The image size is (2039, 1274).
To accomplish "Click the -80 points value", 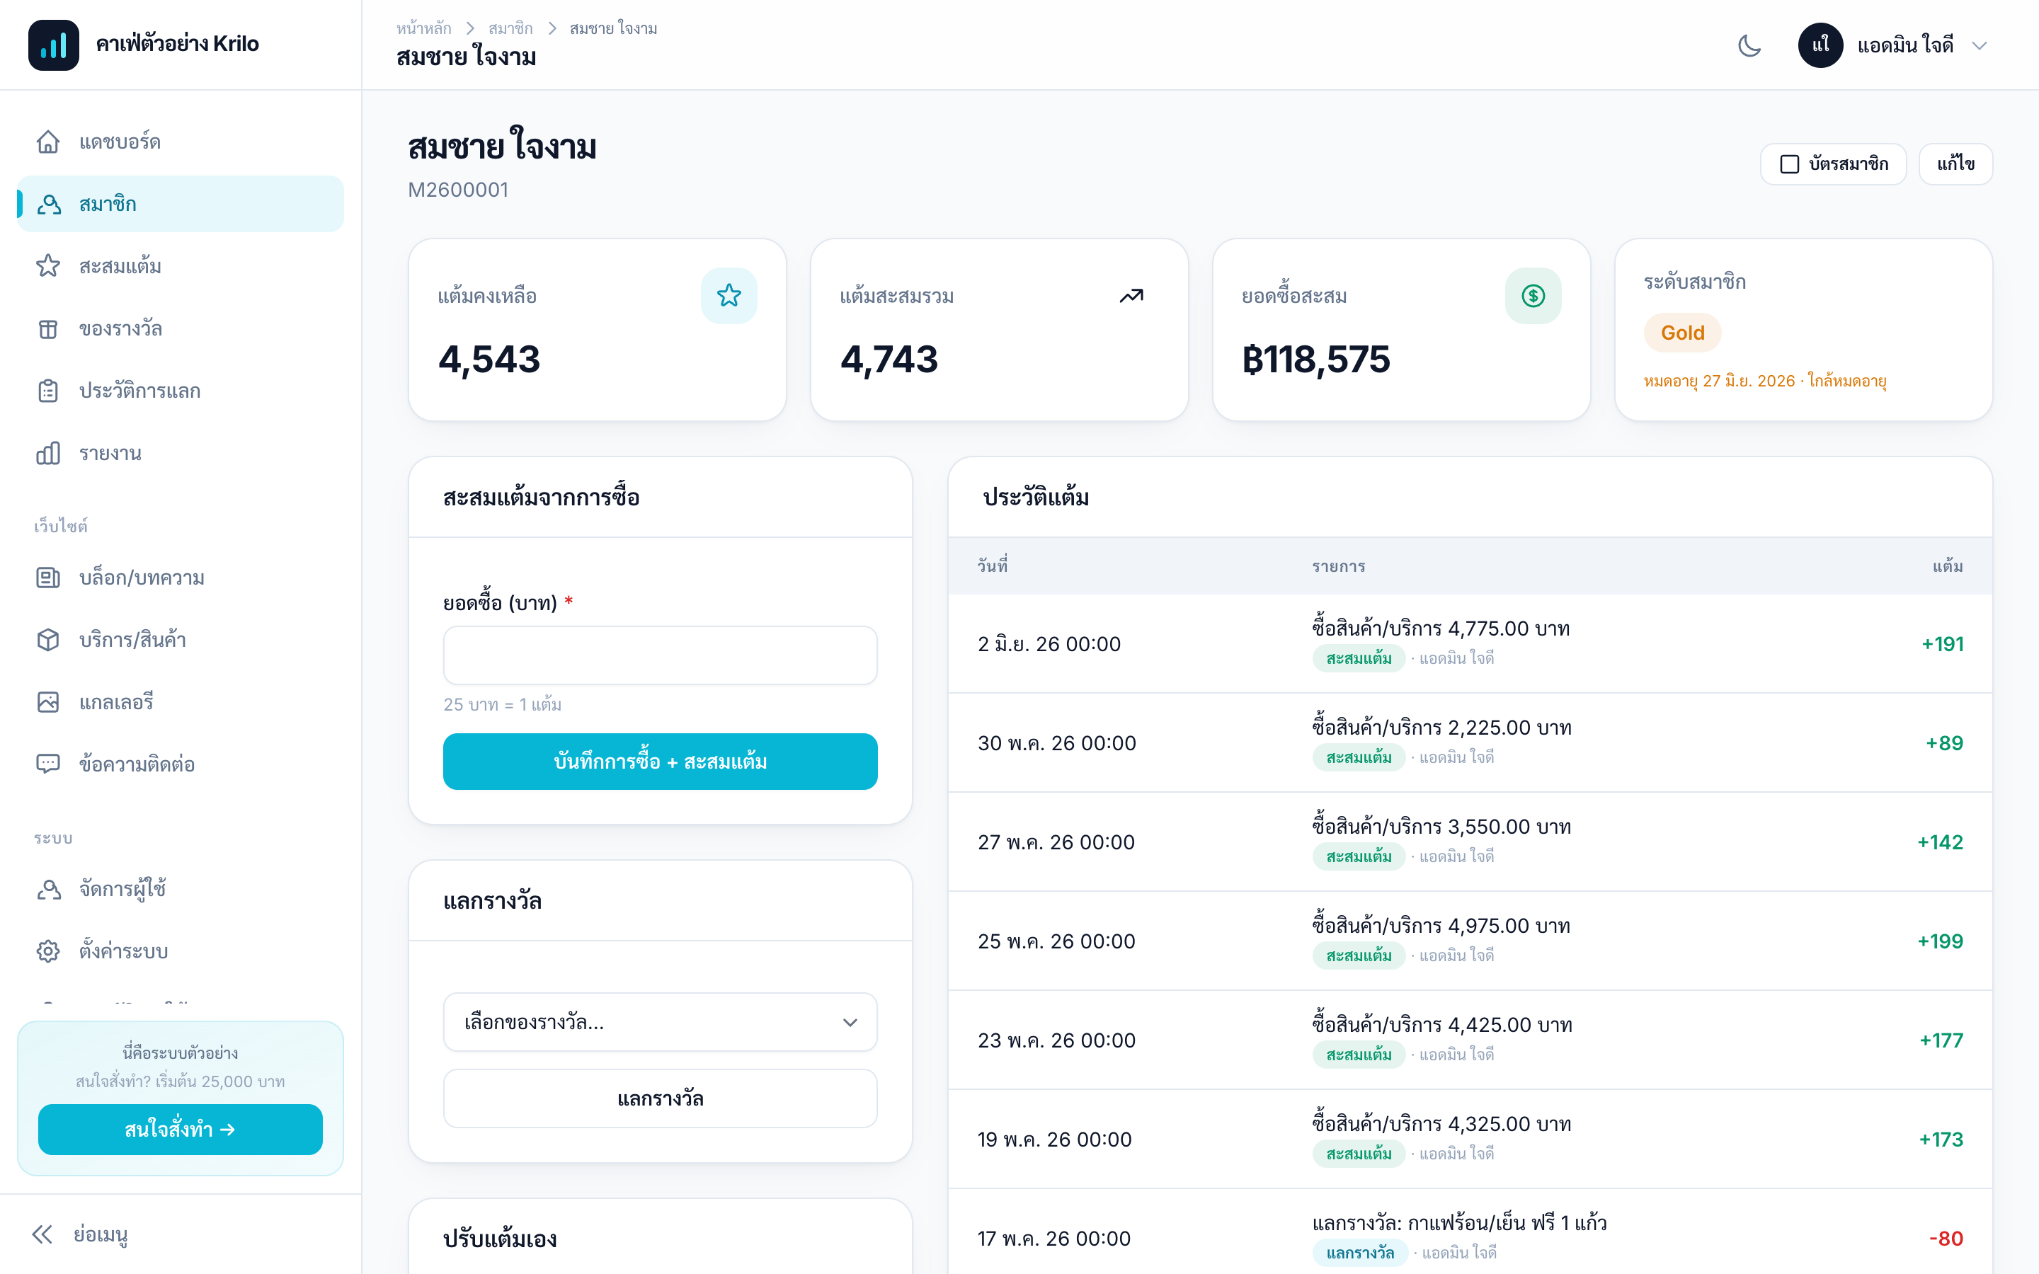I will point(1946,1239).
